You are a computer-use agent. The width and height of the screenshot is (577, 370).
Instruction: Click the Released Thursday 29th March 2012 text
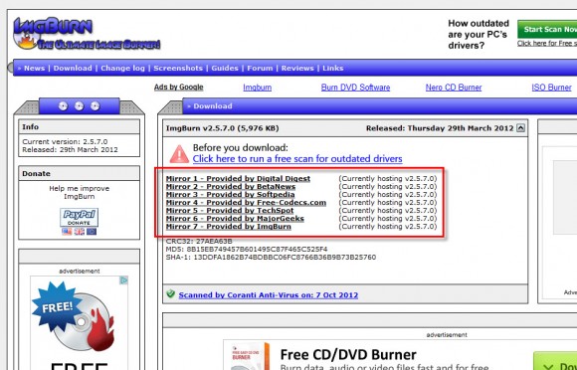click(x=440, y=128)
